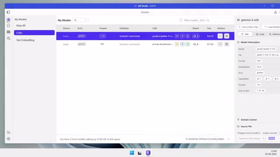Click the Windows Start button on taskbar
This screenshot has height=157, width=280.
coord(132,153)
